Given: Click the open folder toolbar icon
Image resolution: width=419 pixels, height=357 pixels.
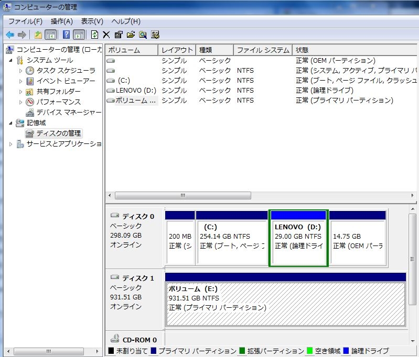Looking at the screenshot, I should 131,35.
